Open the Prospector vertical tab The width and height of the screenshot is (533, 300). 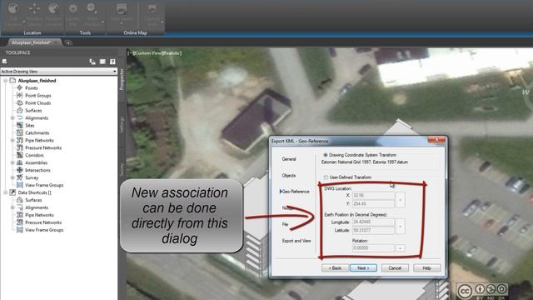pos(122,79)
